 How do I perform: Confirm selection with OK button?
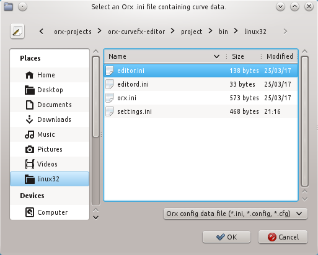[226, 237]
